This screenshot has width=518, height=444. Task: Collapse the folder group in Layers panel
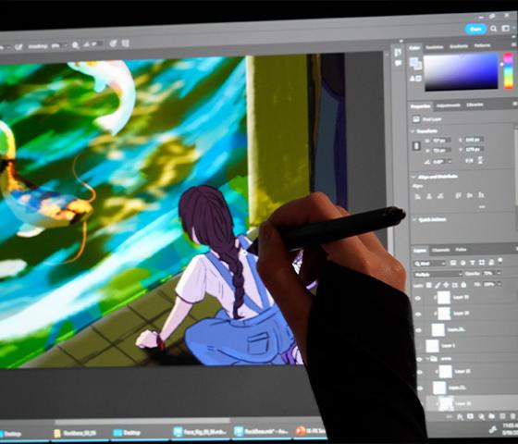[428, 359]
